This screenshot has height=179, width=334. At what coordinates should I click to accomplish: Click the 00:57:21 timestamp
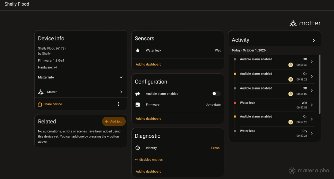click(x=302, y=136)
